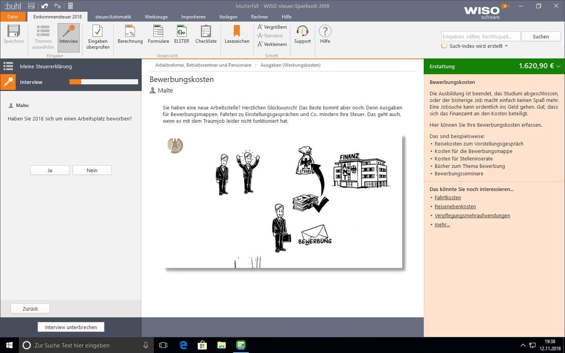The height and width of the screenshot is (353, 565).
Task: Open the steuer:Automatik tab
Action: point(113,17)
